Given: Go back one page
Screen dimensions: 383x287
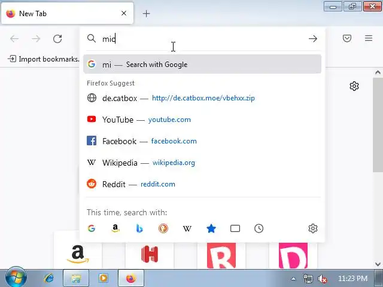Looking at the screenshot, I should 14,38.
